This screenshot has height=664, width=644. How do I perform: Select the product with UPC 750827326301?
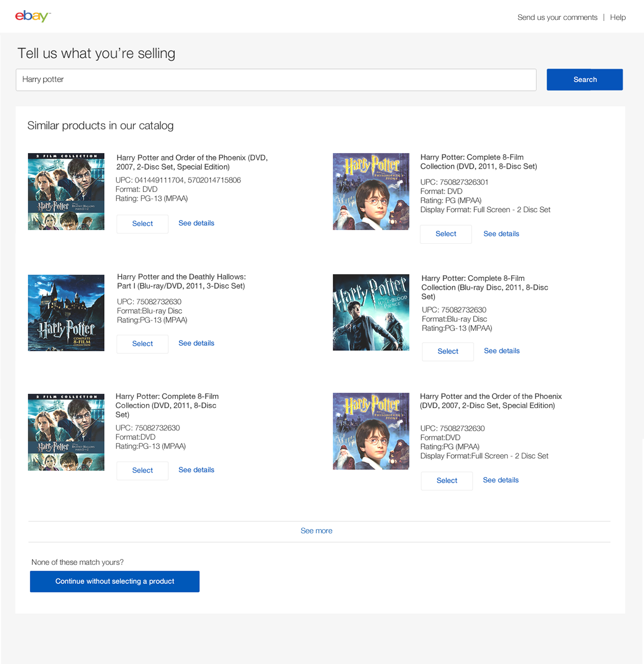446,234
